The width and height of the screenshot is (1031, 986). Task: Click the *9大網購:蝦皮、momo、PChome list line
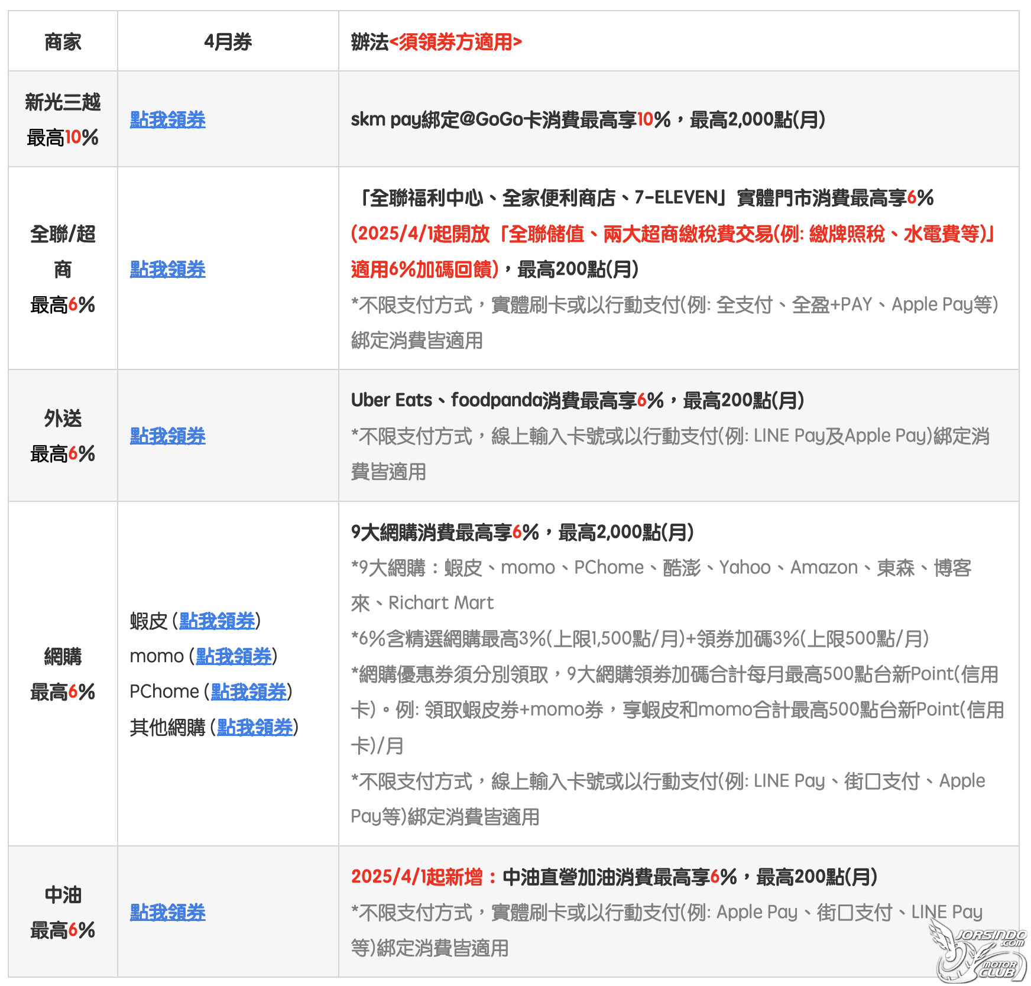point(661,585)
